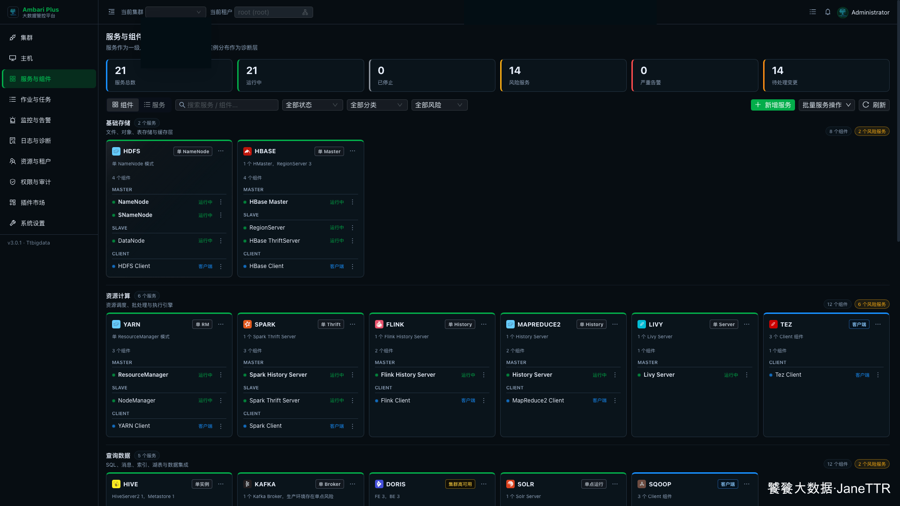Go to 集群 in the sidebar
This screenshot has height=506, width=900.
tap(49, 37)
